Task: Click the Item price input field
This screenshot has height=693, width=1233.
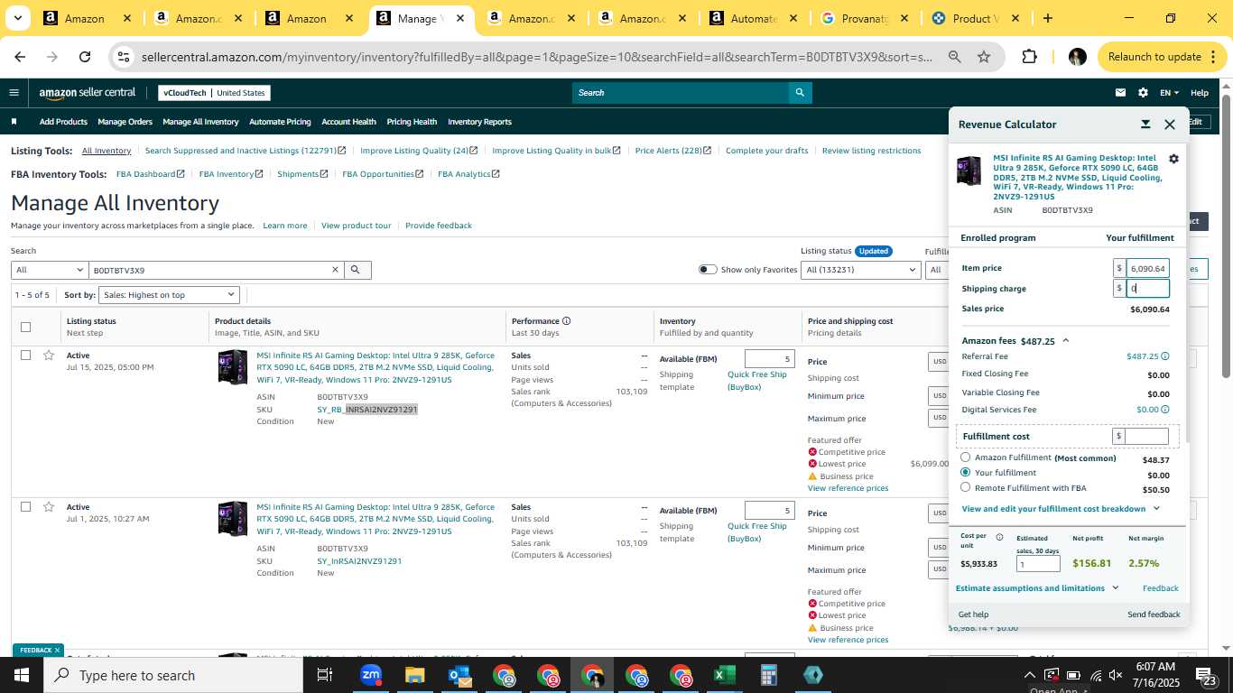Action: click(x=1147, y=268)
